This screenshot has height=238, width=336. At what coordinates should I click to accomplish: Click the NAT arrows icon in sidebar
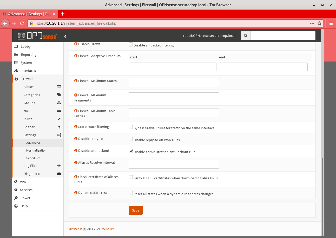59,111
